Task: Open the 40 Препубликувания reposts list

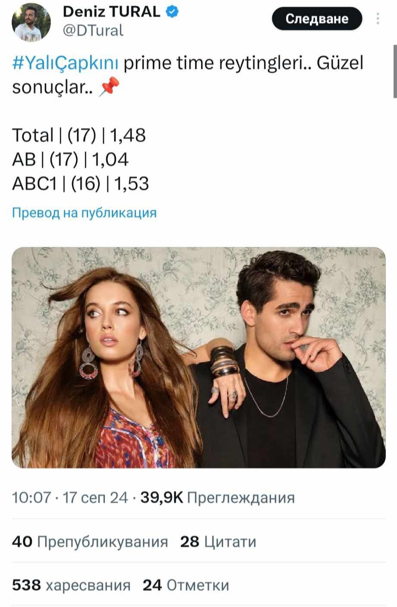Action: tap(90, 542)
